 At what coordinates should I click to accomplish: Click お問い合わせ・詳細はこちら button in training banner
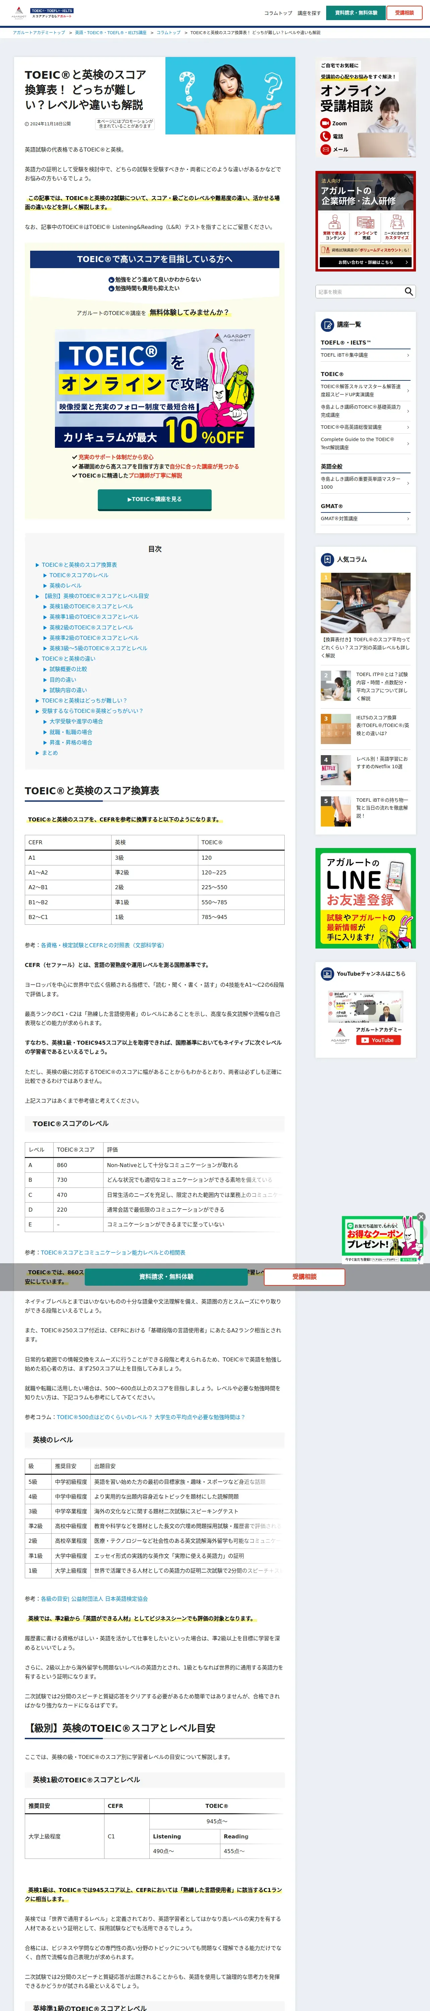point(365,262)
